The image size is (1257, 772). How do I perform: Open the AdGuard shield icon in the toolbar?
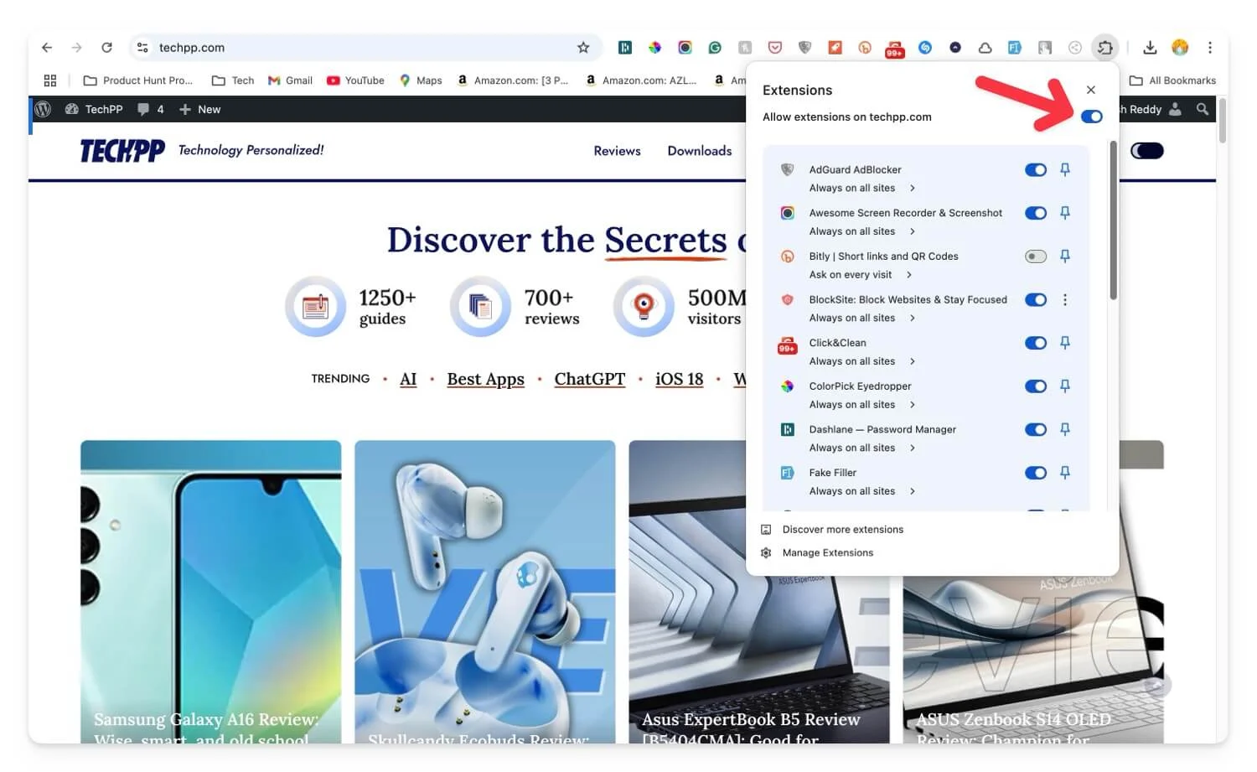click(805, 48)
